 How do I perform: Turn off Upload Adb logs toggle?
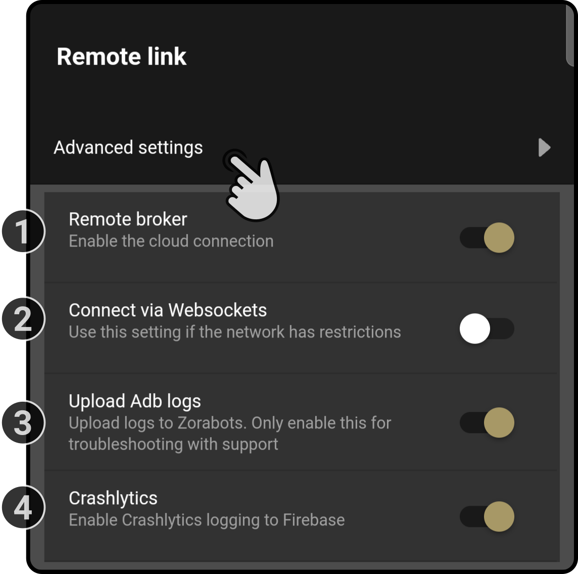point(487,422)
